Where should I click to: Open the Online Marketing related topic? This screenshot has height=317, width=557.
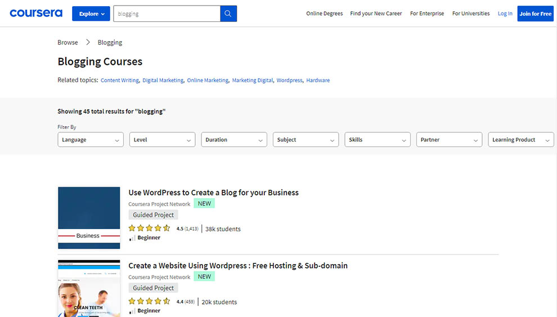point(208,81)
